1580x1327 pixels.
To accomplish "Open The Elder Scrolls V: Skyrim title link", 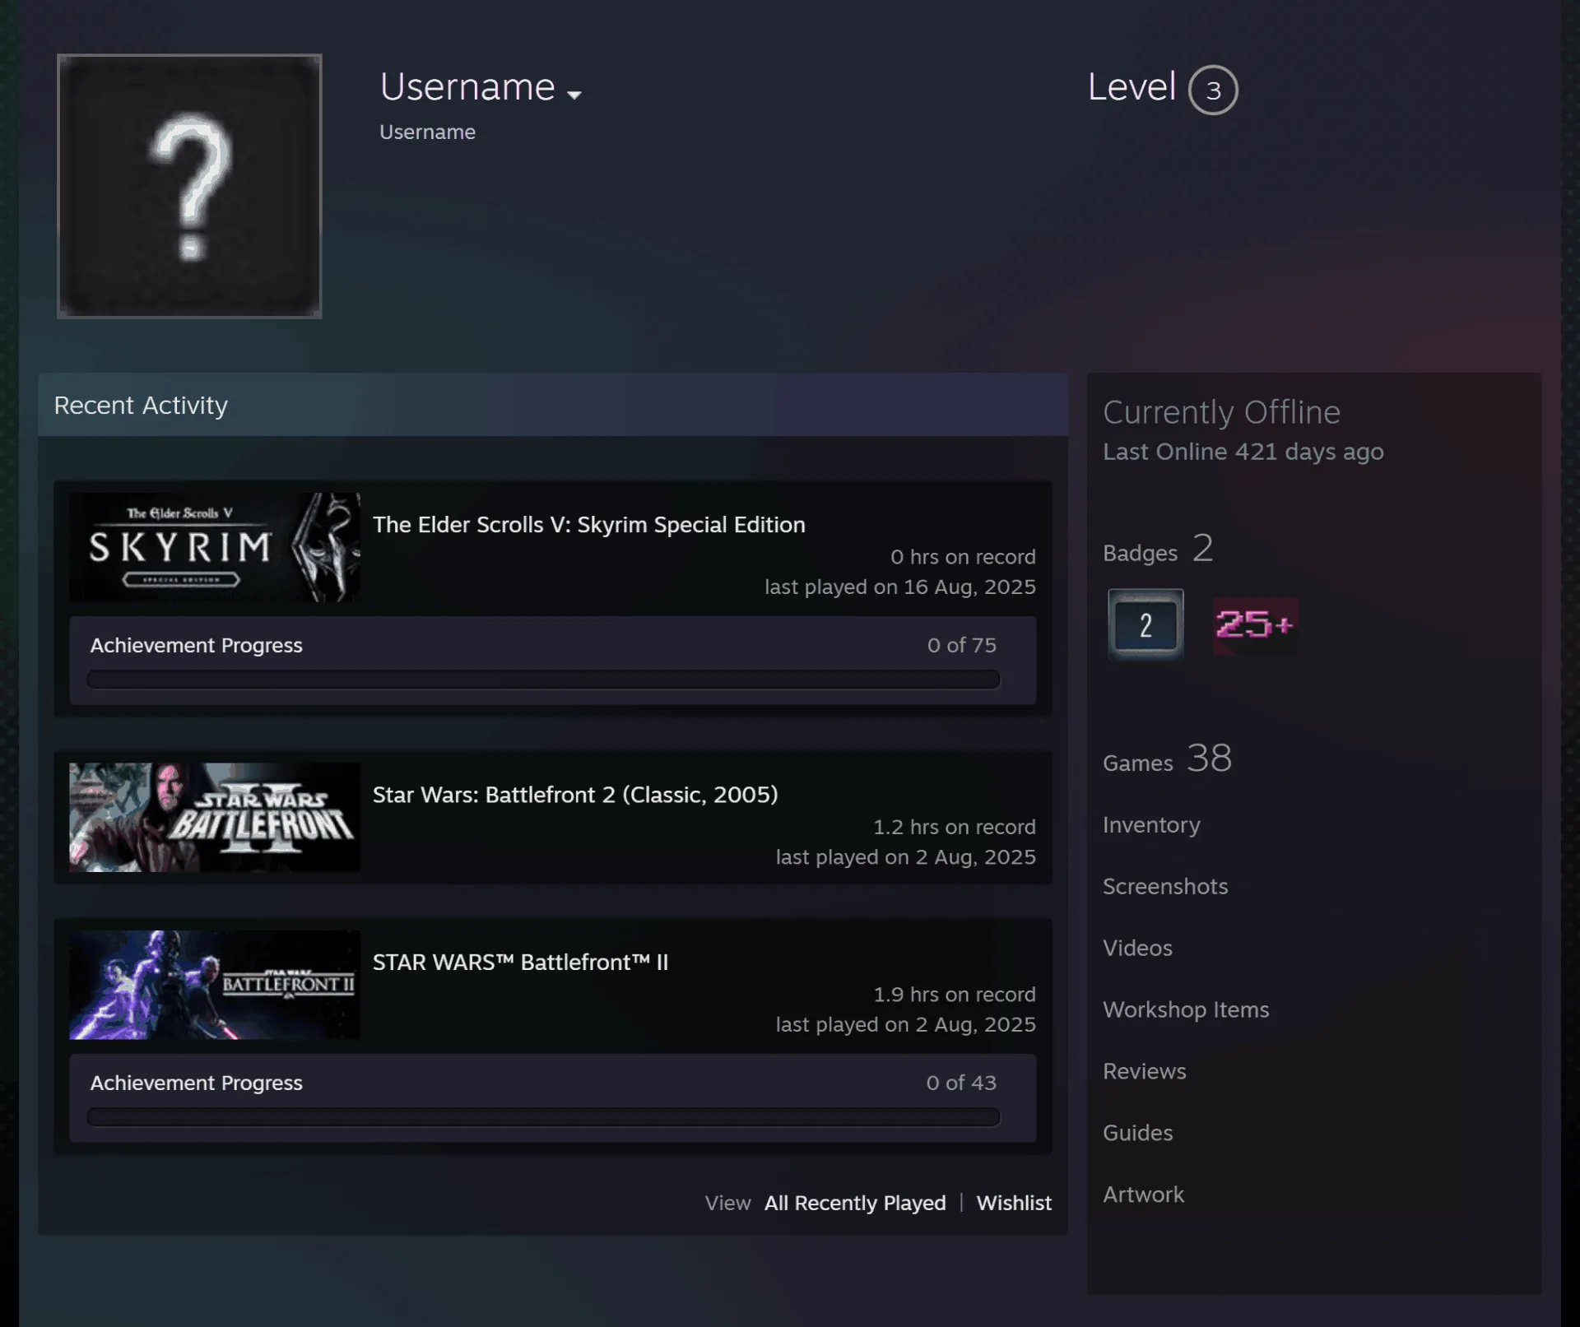I will 589,525.
